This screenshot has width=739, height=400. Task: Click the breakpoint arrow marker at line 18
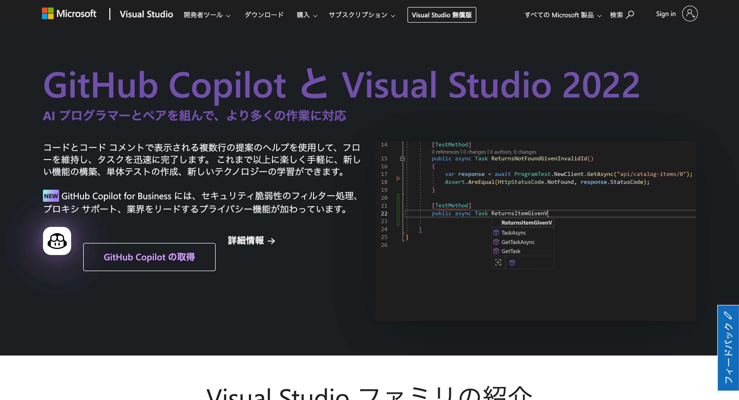pyautogui.click(x=398, y=178)
